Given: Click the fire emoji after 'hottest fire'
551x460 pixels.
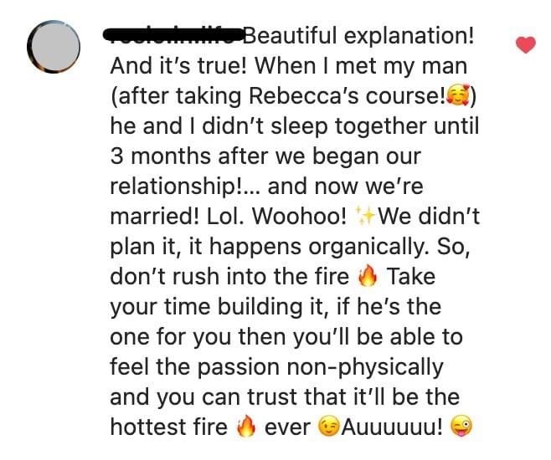Looking at the screenshot, I should [x=245, y=426].
